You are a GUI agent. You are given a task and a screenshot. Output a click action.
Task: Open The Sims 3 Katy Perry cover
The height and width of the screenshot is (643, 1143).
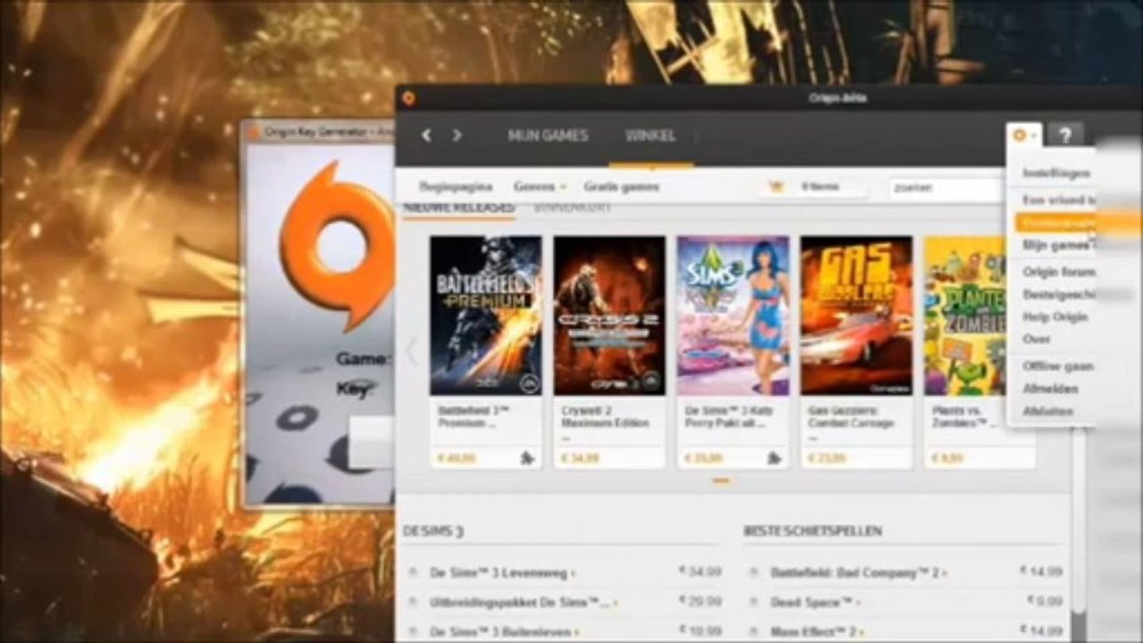(733, 315)
